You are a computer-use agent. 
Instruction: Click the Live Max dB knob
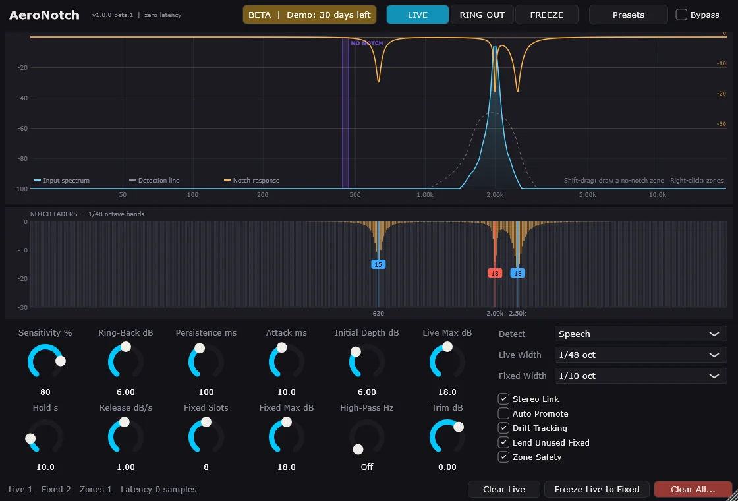click(x=447, y=362)
